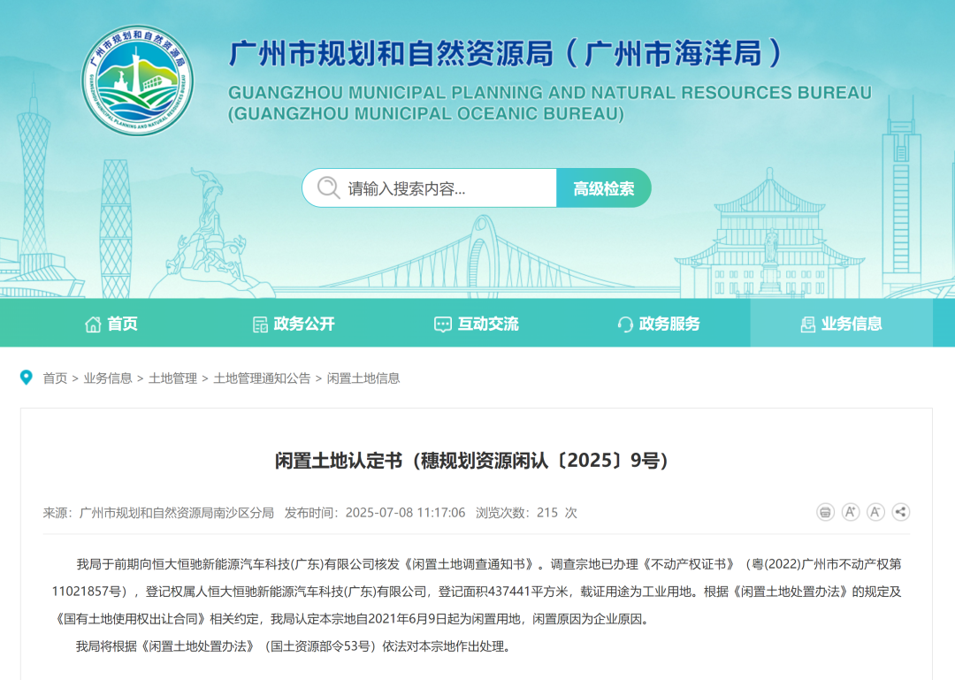Screen dimensions: 955x680
Task: Decrease font size with A- icon
Action: click(875, 512)
